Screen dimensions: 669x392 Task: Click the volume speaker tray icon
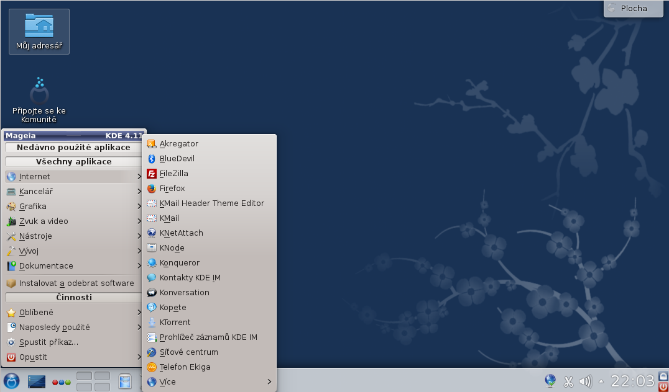coord(586,381)
